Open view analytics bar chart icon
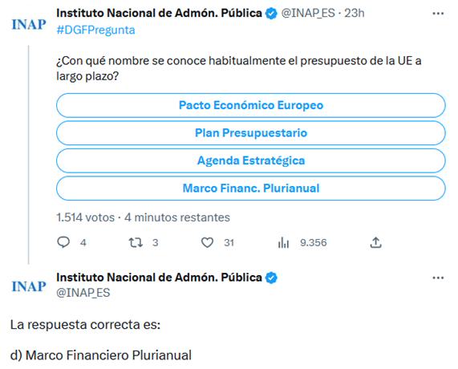Viewport: 458px width, 369px height. pyautogui.click(x=283, y=242)
